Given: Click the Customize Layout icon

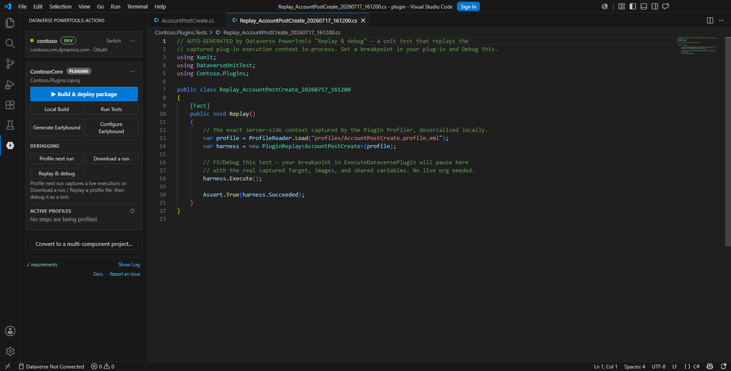Looking at the screenshot, I should coord(622,6).
